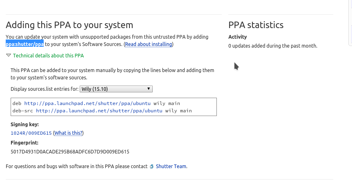The height and width of the screenshot is (184, 352).
Task: Click the Shutter Team icon
Action: [x=151, y=166]
